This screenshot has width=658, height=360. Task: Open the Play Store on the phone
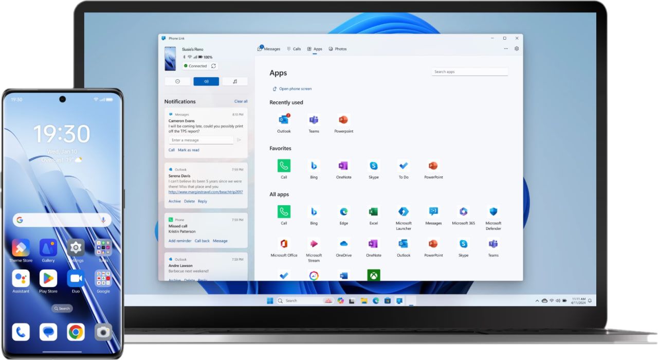(48, 278)
